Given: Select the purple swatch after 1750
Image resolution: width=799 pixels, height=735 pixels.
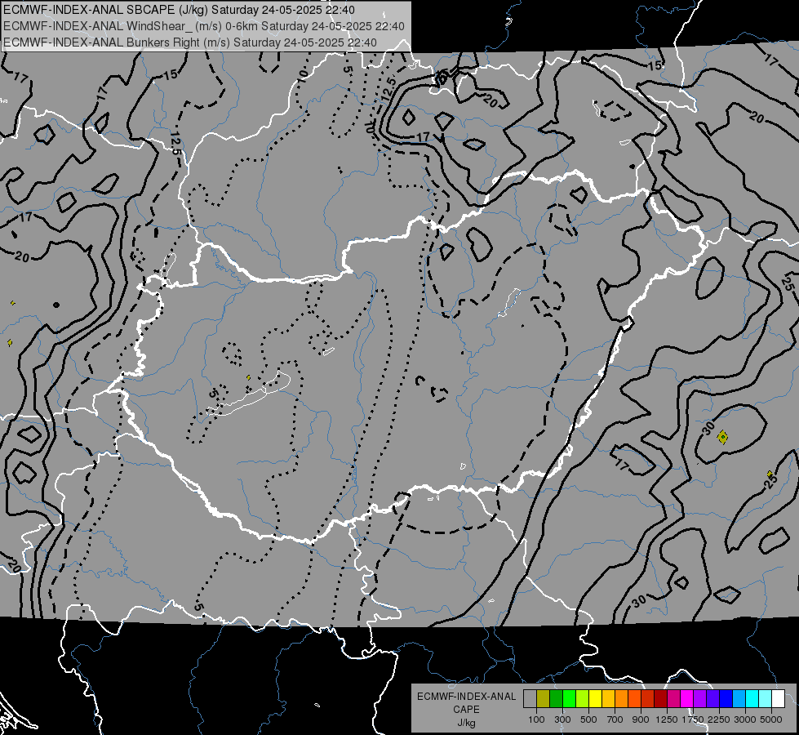Looking at the screenshot, I should pos(700,699).
